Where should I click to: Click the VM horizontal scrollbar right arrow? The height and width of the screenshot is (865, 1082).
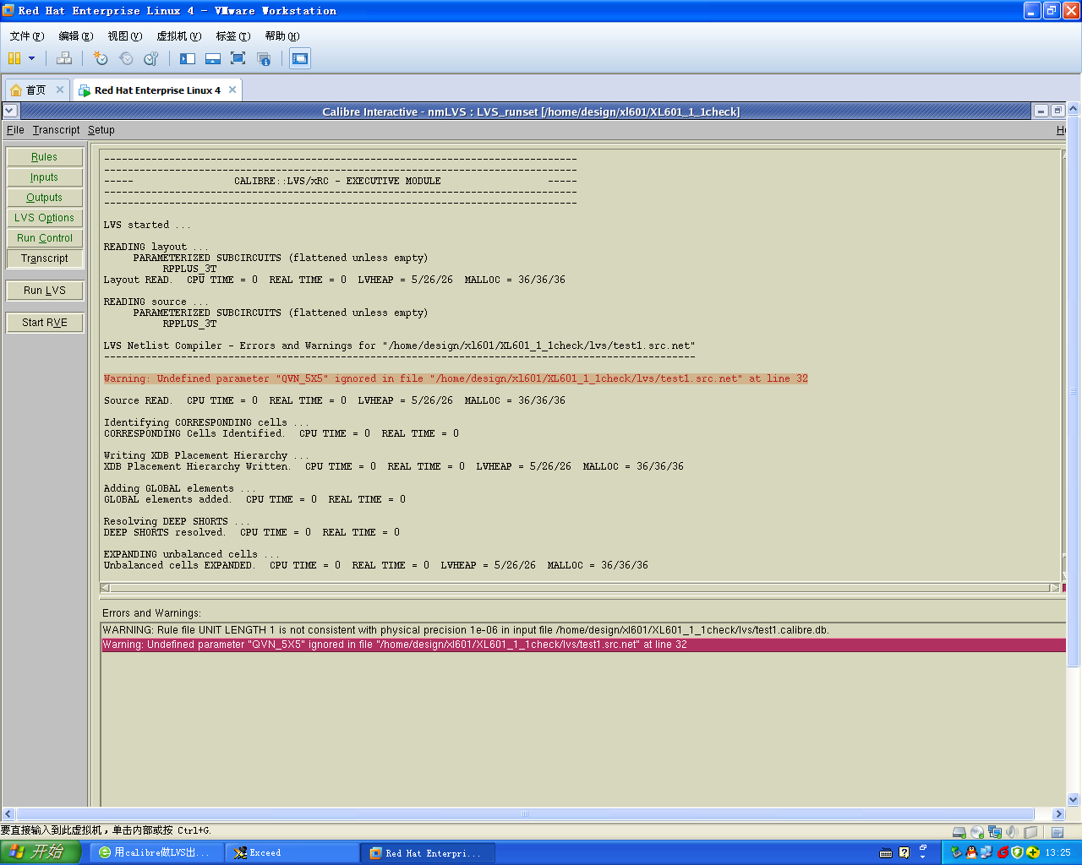(1058, 814)
